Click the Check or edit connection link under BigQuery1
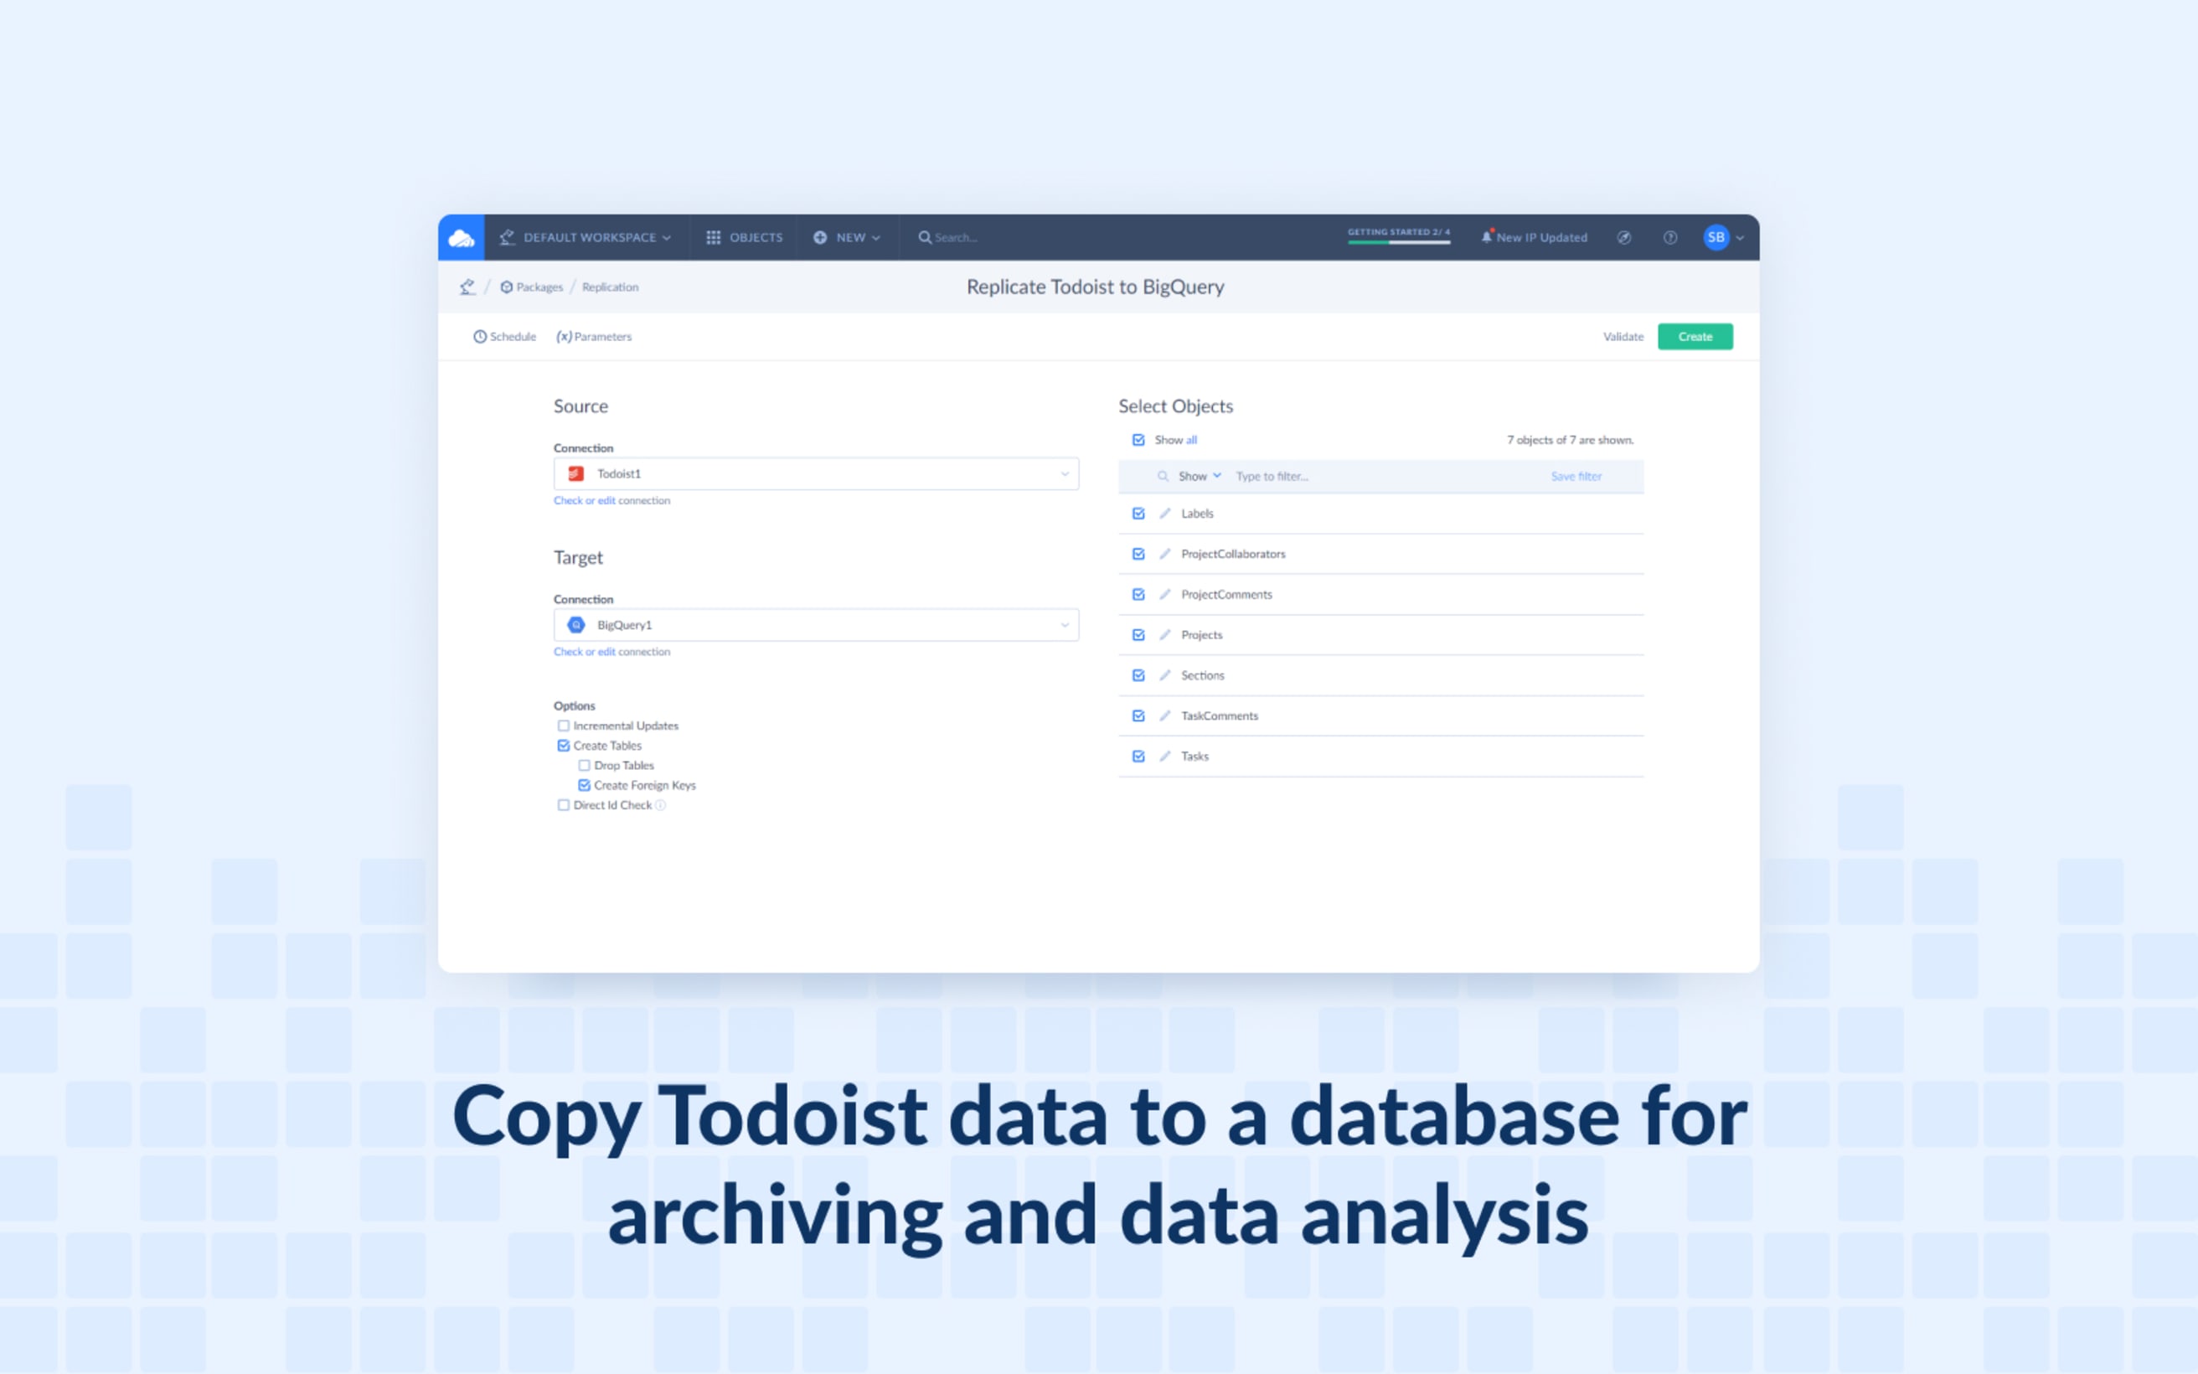Image resolution: width=2198 pixels, height=1374 pixels. pyautogui.click(x=611, y=651)
